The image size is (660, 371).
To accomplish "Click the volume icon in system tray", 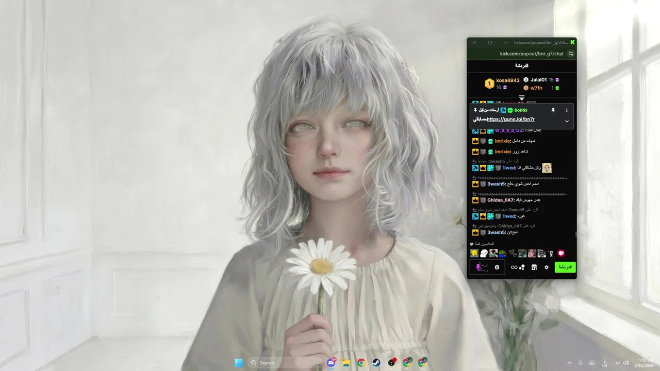I will [x=626, y=363].
